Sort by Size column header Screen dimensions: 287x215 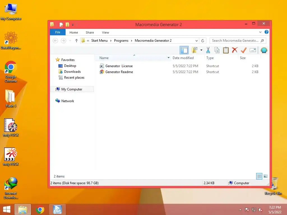tap(243, 58)
